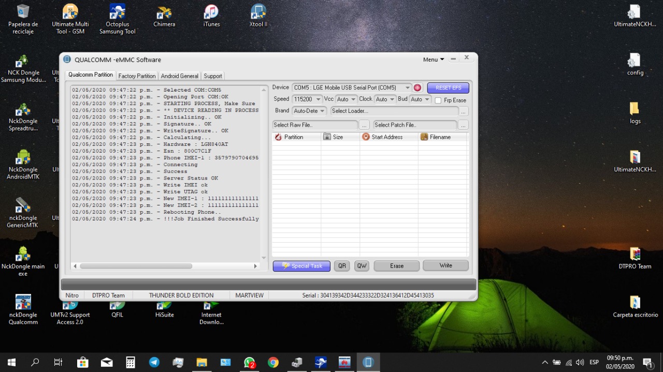663x372 pixels.
Task: Open NckDongle Spreadtrum shortcut
Action: pyautogui.click(x=23, y=117)
